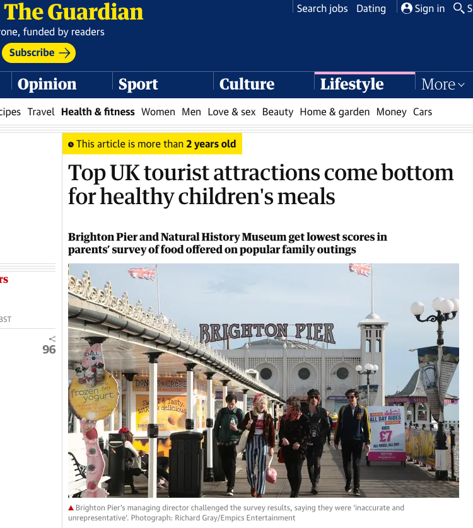The height and width of the screenshot is (528, 473).
Task: Open the Love & sex subsection
Action: 231,112
